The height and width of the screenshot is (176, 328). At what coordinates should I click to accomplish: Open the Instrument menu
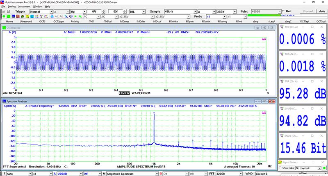click(x=25, y=7)
